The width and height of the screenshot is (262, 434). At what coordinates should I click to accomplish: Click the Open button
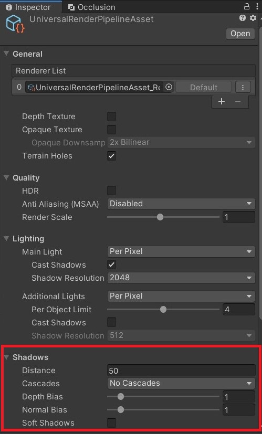point(240,34)
